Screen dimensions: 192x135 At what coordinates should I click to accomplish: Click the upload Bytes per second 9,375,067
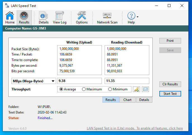pyautogui.click(x=66, y=66)
